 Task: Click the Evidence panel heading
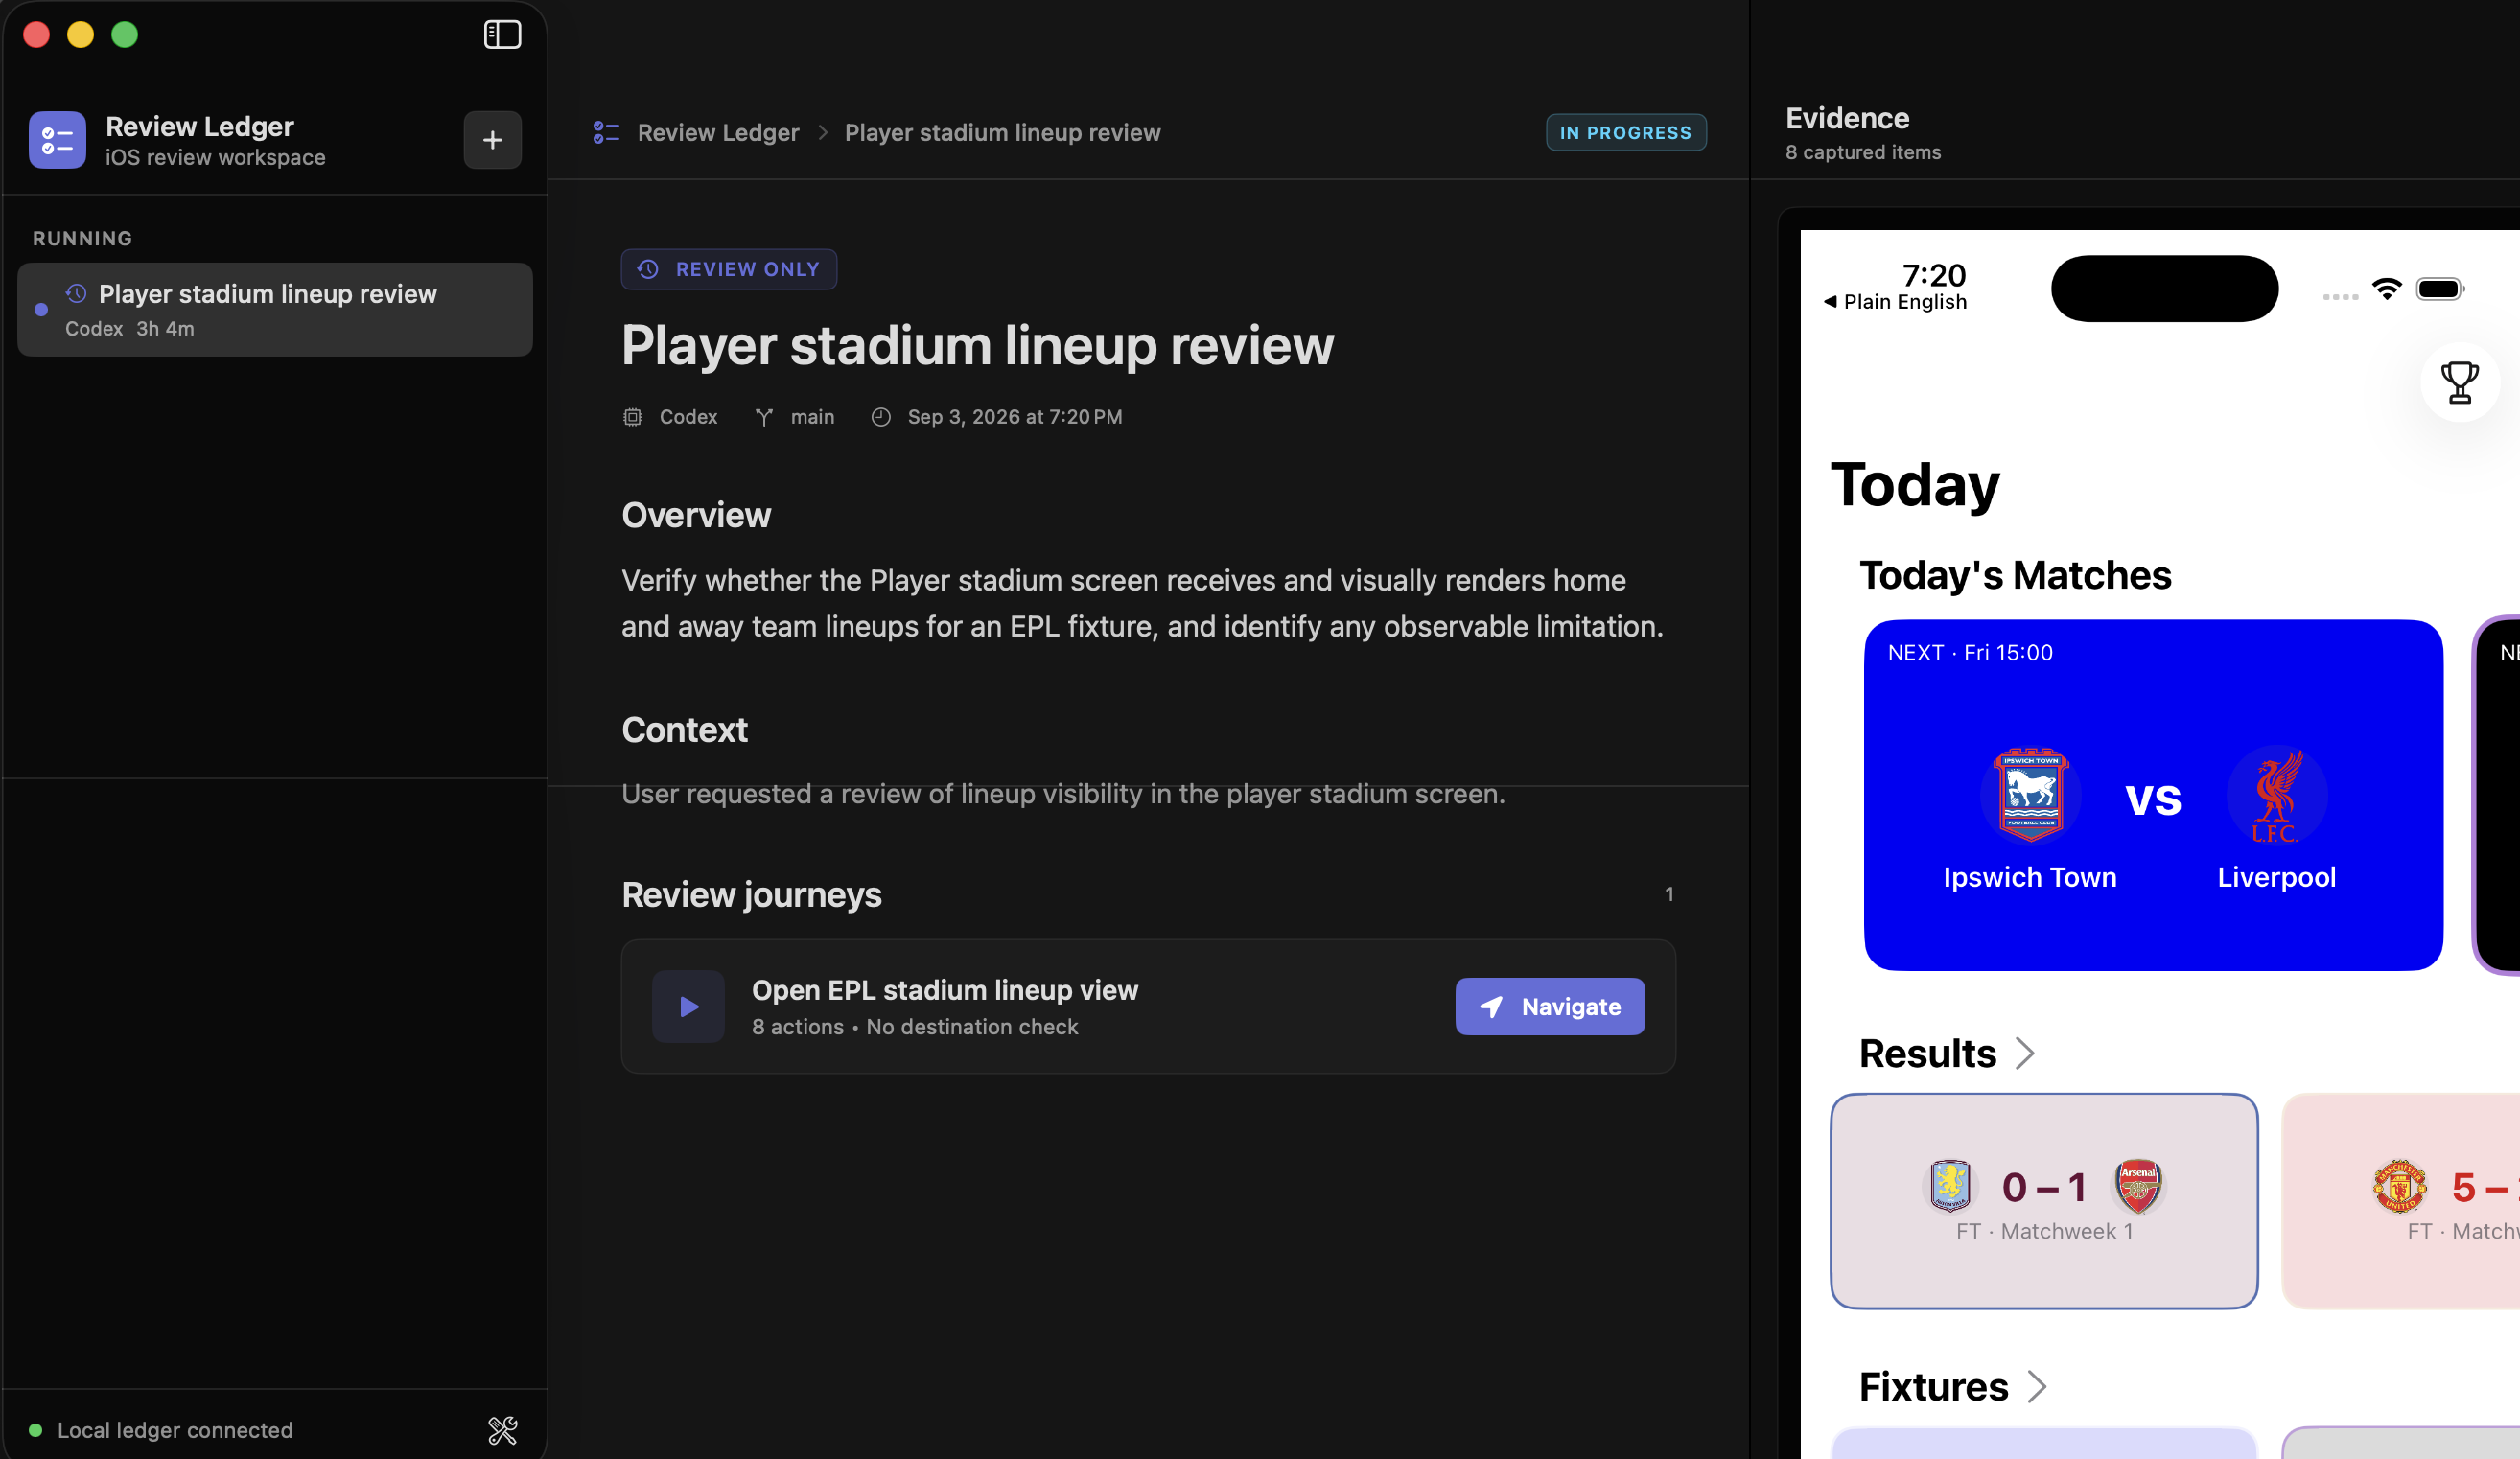tap(1847, 118)
